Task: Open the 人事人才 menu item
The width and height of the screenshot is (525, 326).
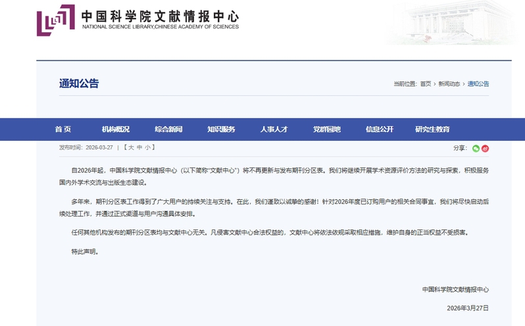Action: click(274, 129)
